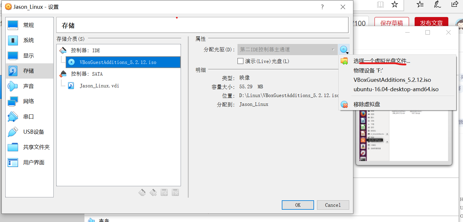Select VBoxGuestAdditions_5.2.12.iso in the popup menu

pyautogui.click(x=392, y=80)
